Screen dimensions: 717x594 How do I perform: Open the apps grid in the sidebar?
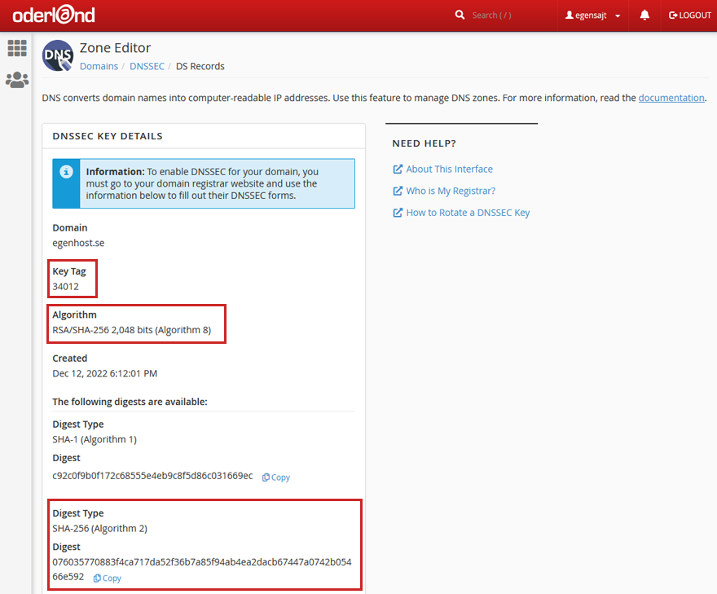[x=17, y=48]
